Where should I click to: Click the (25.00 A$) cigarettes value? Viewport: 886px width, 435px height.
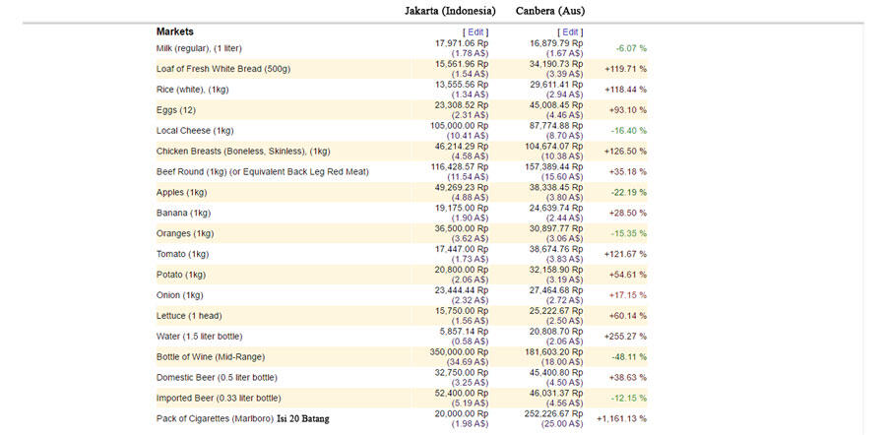tap(561, 424)
